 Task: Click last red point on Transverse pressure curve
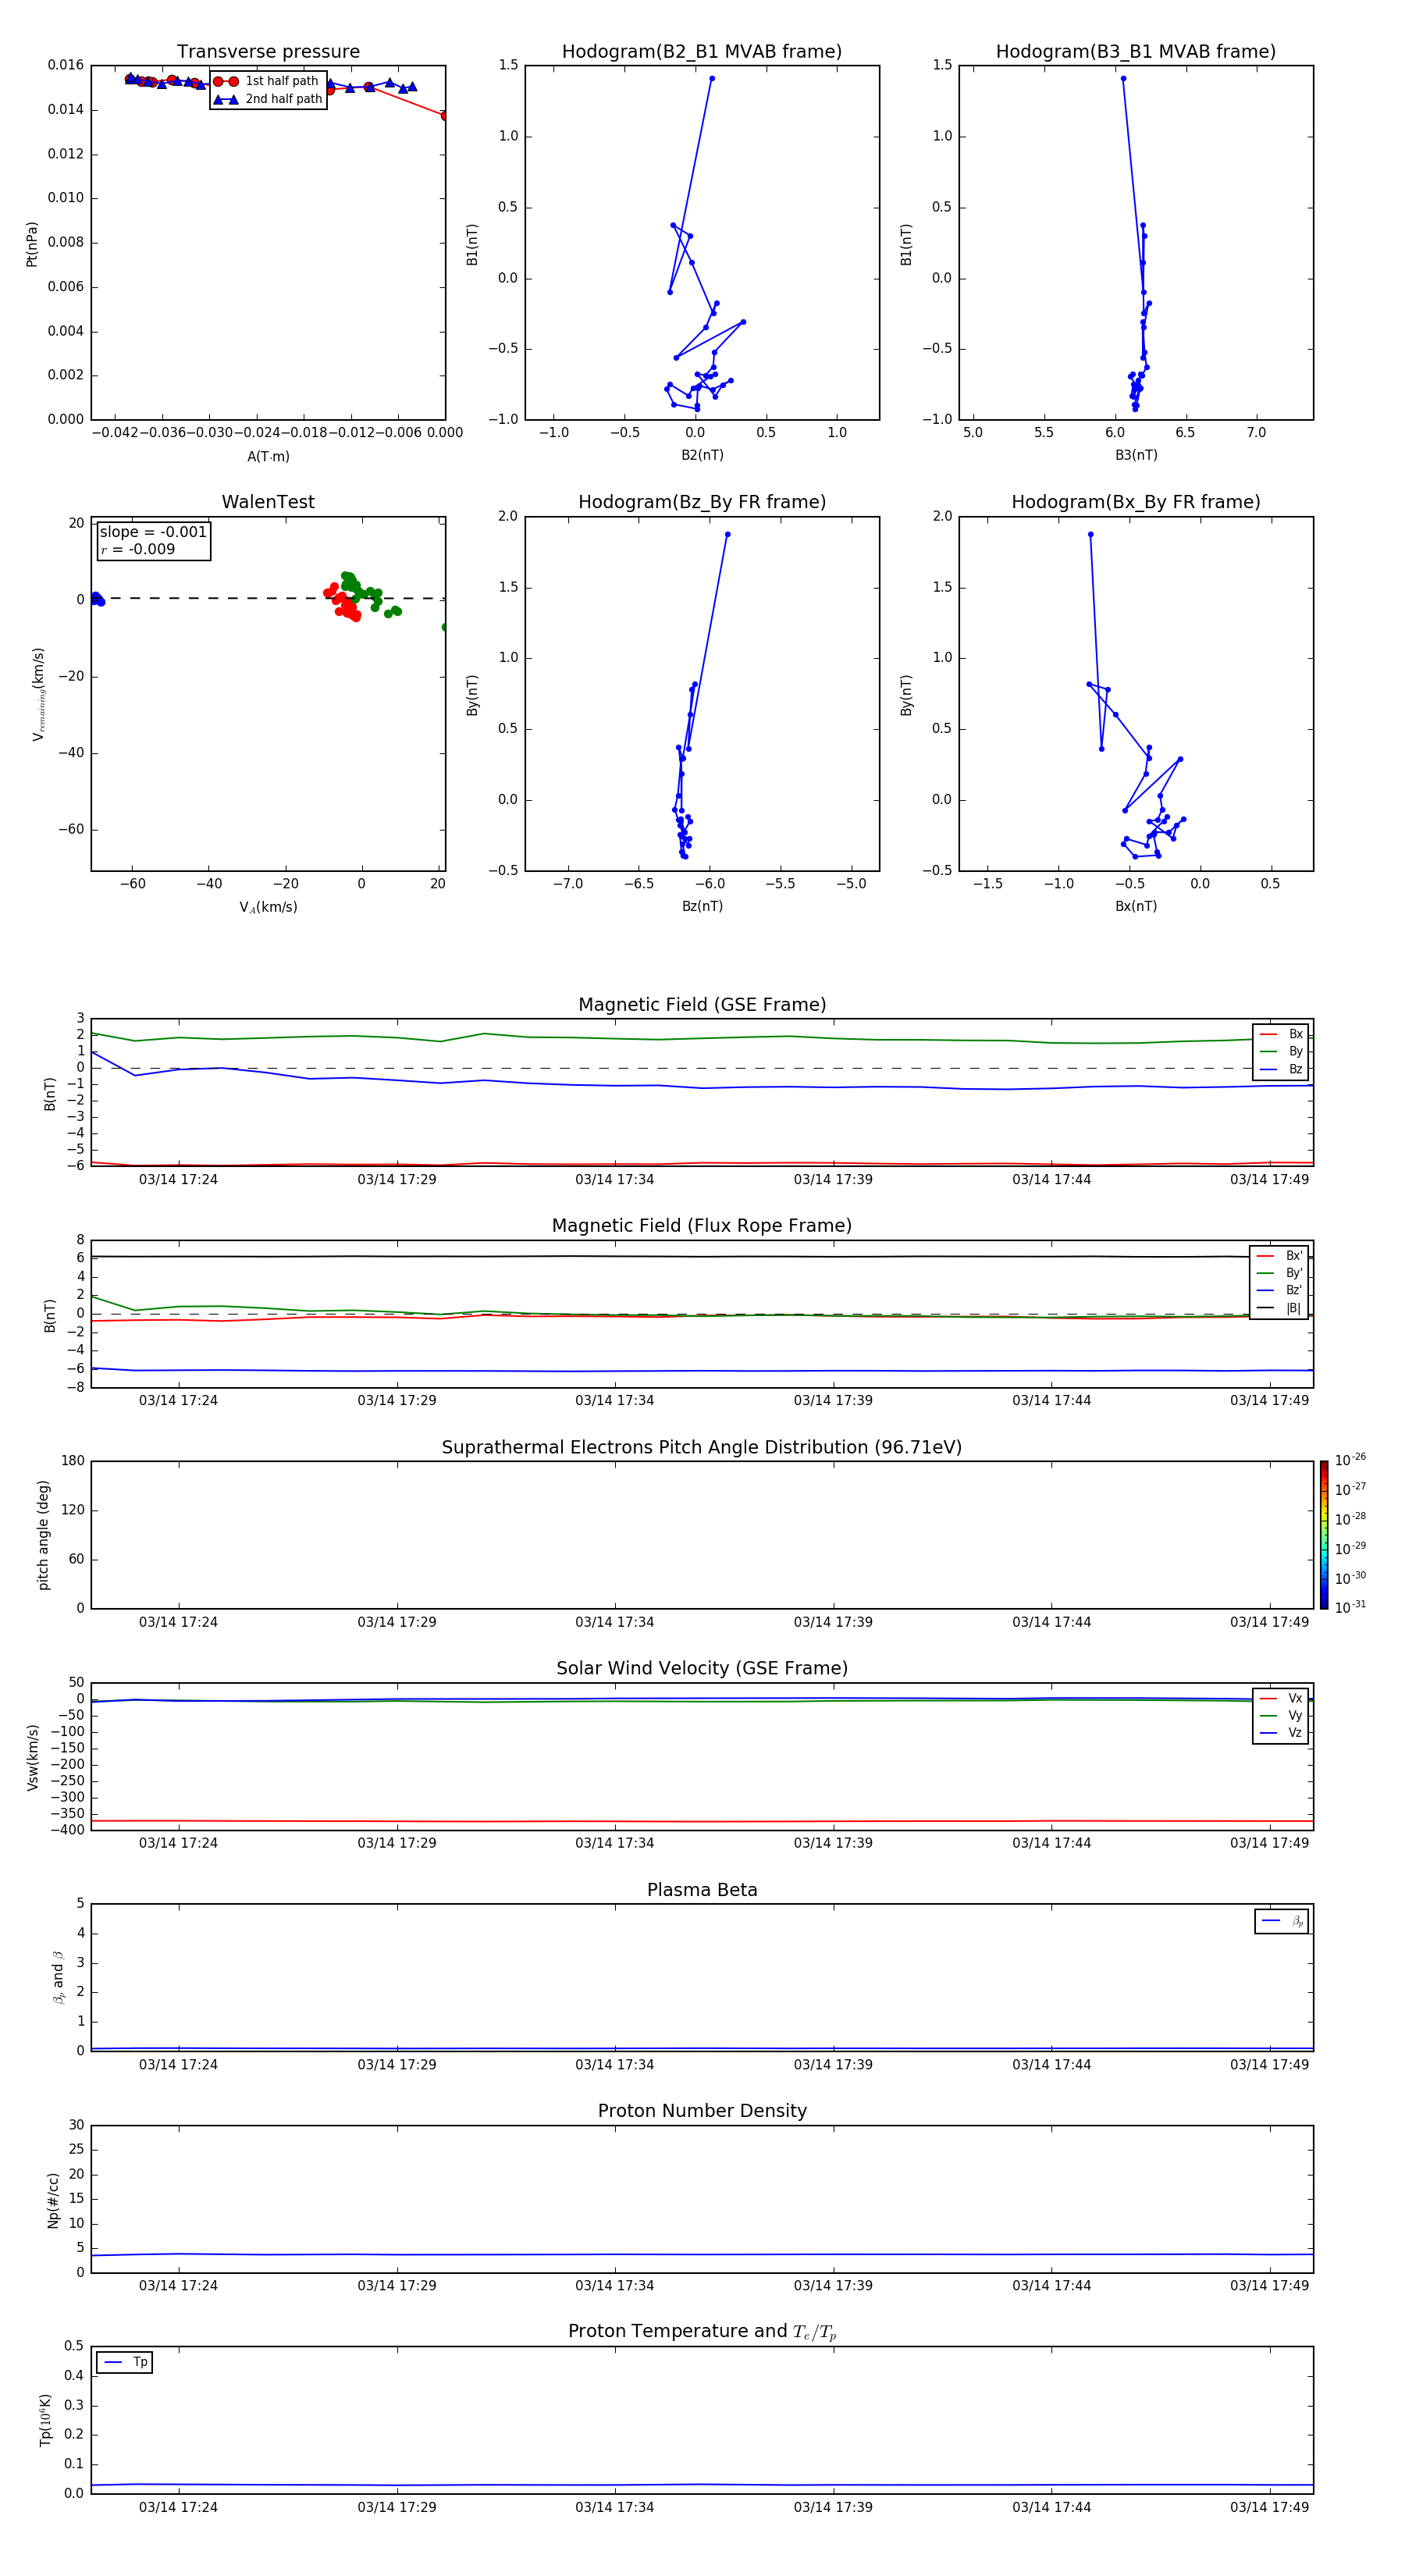coord(444,116)
